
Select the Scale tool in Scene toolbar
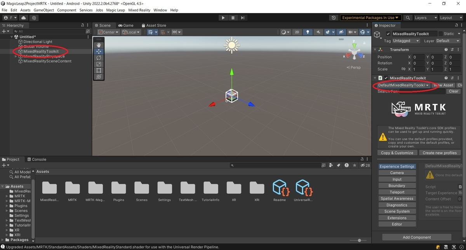pyautogui.click(x=99, y=64)
